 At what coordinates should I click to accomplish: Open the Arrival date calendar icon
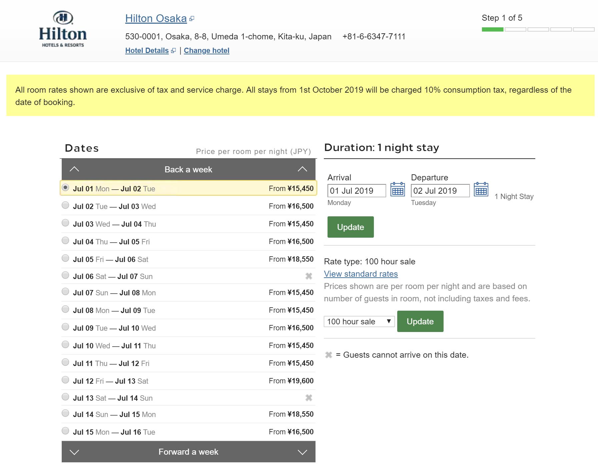[398, 189]
